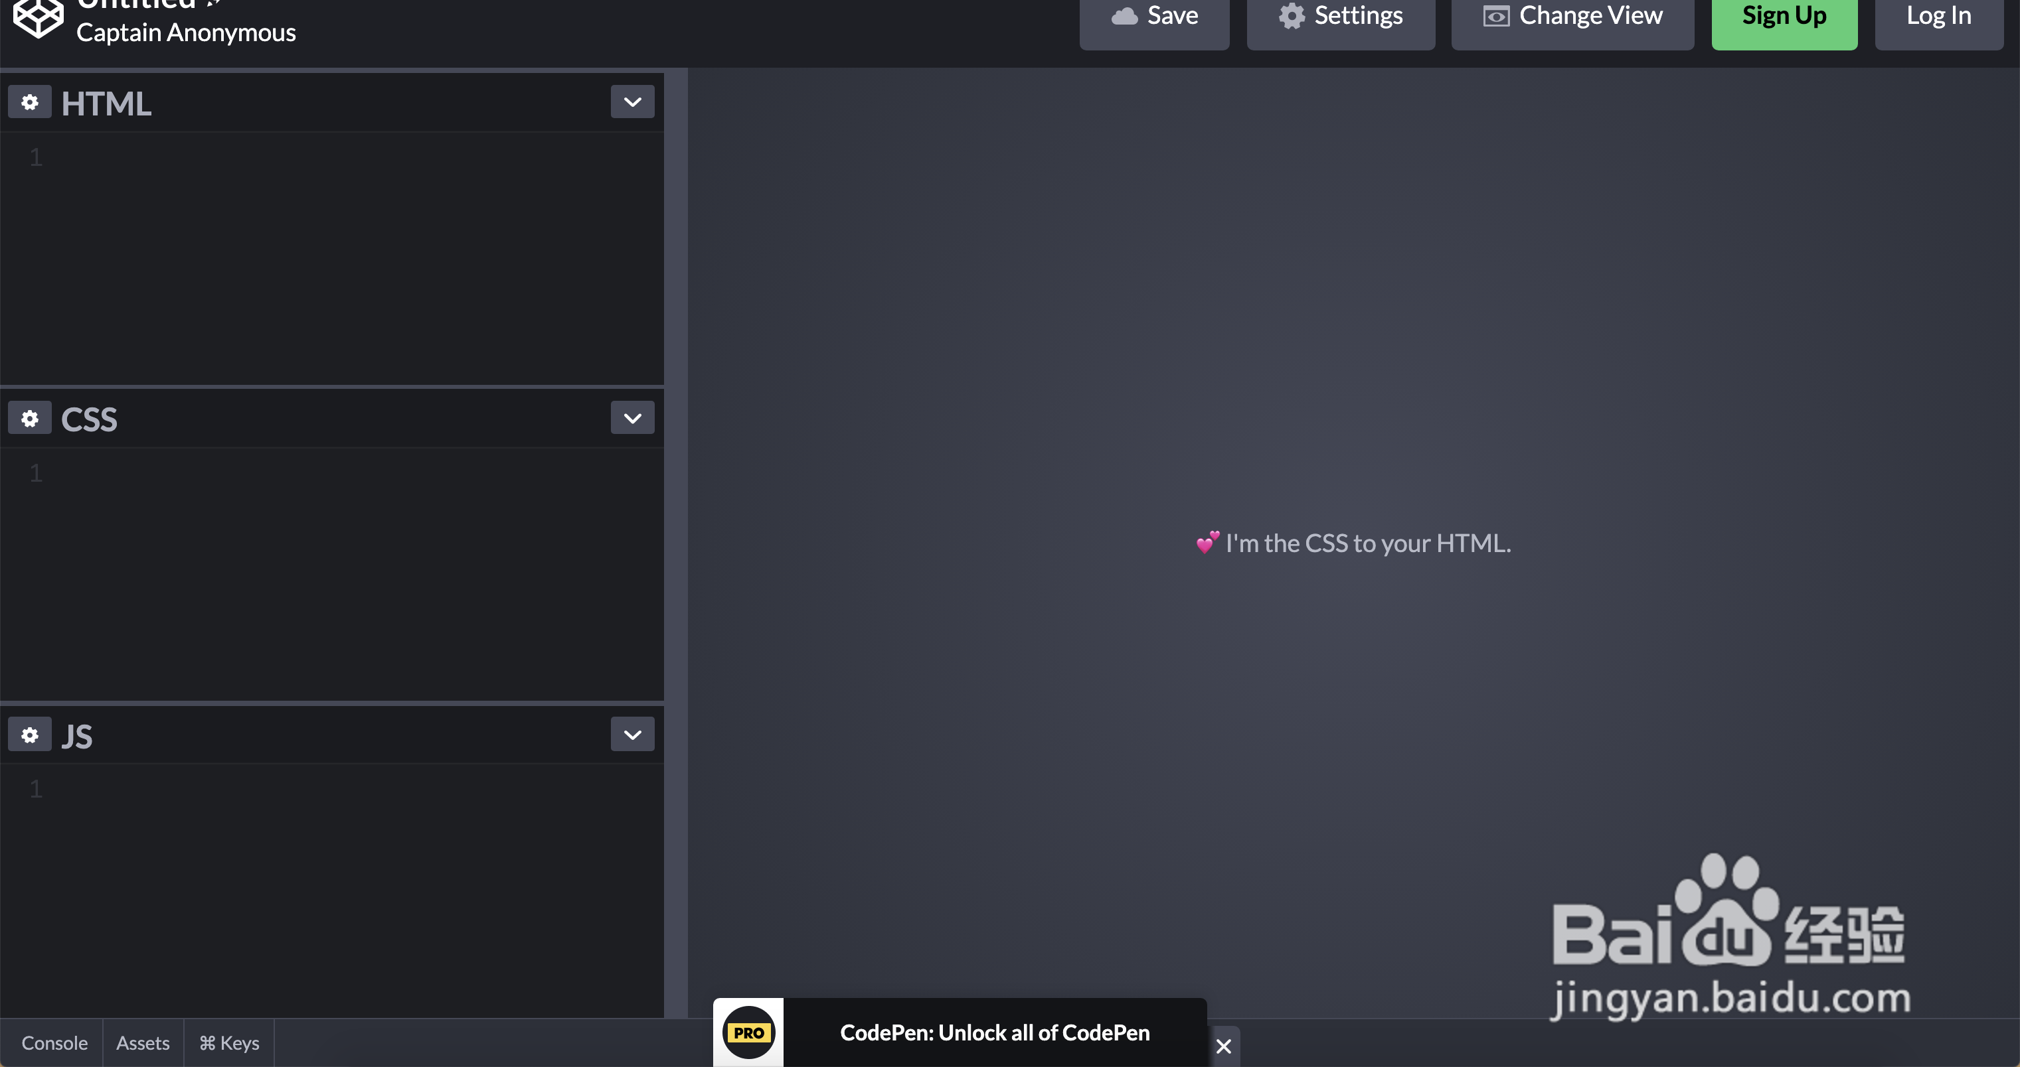The height and width of the screenshot is (1067, 2020).
Task: Collapse the JS panel
Action: tap(632, 735)
